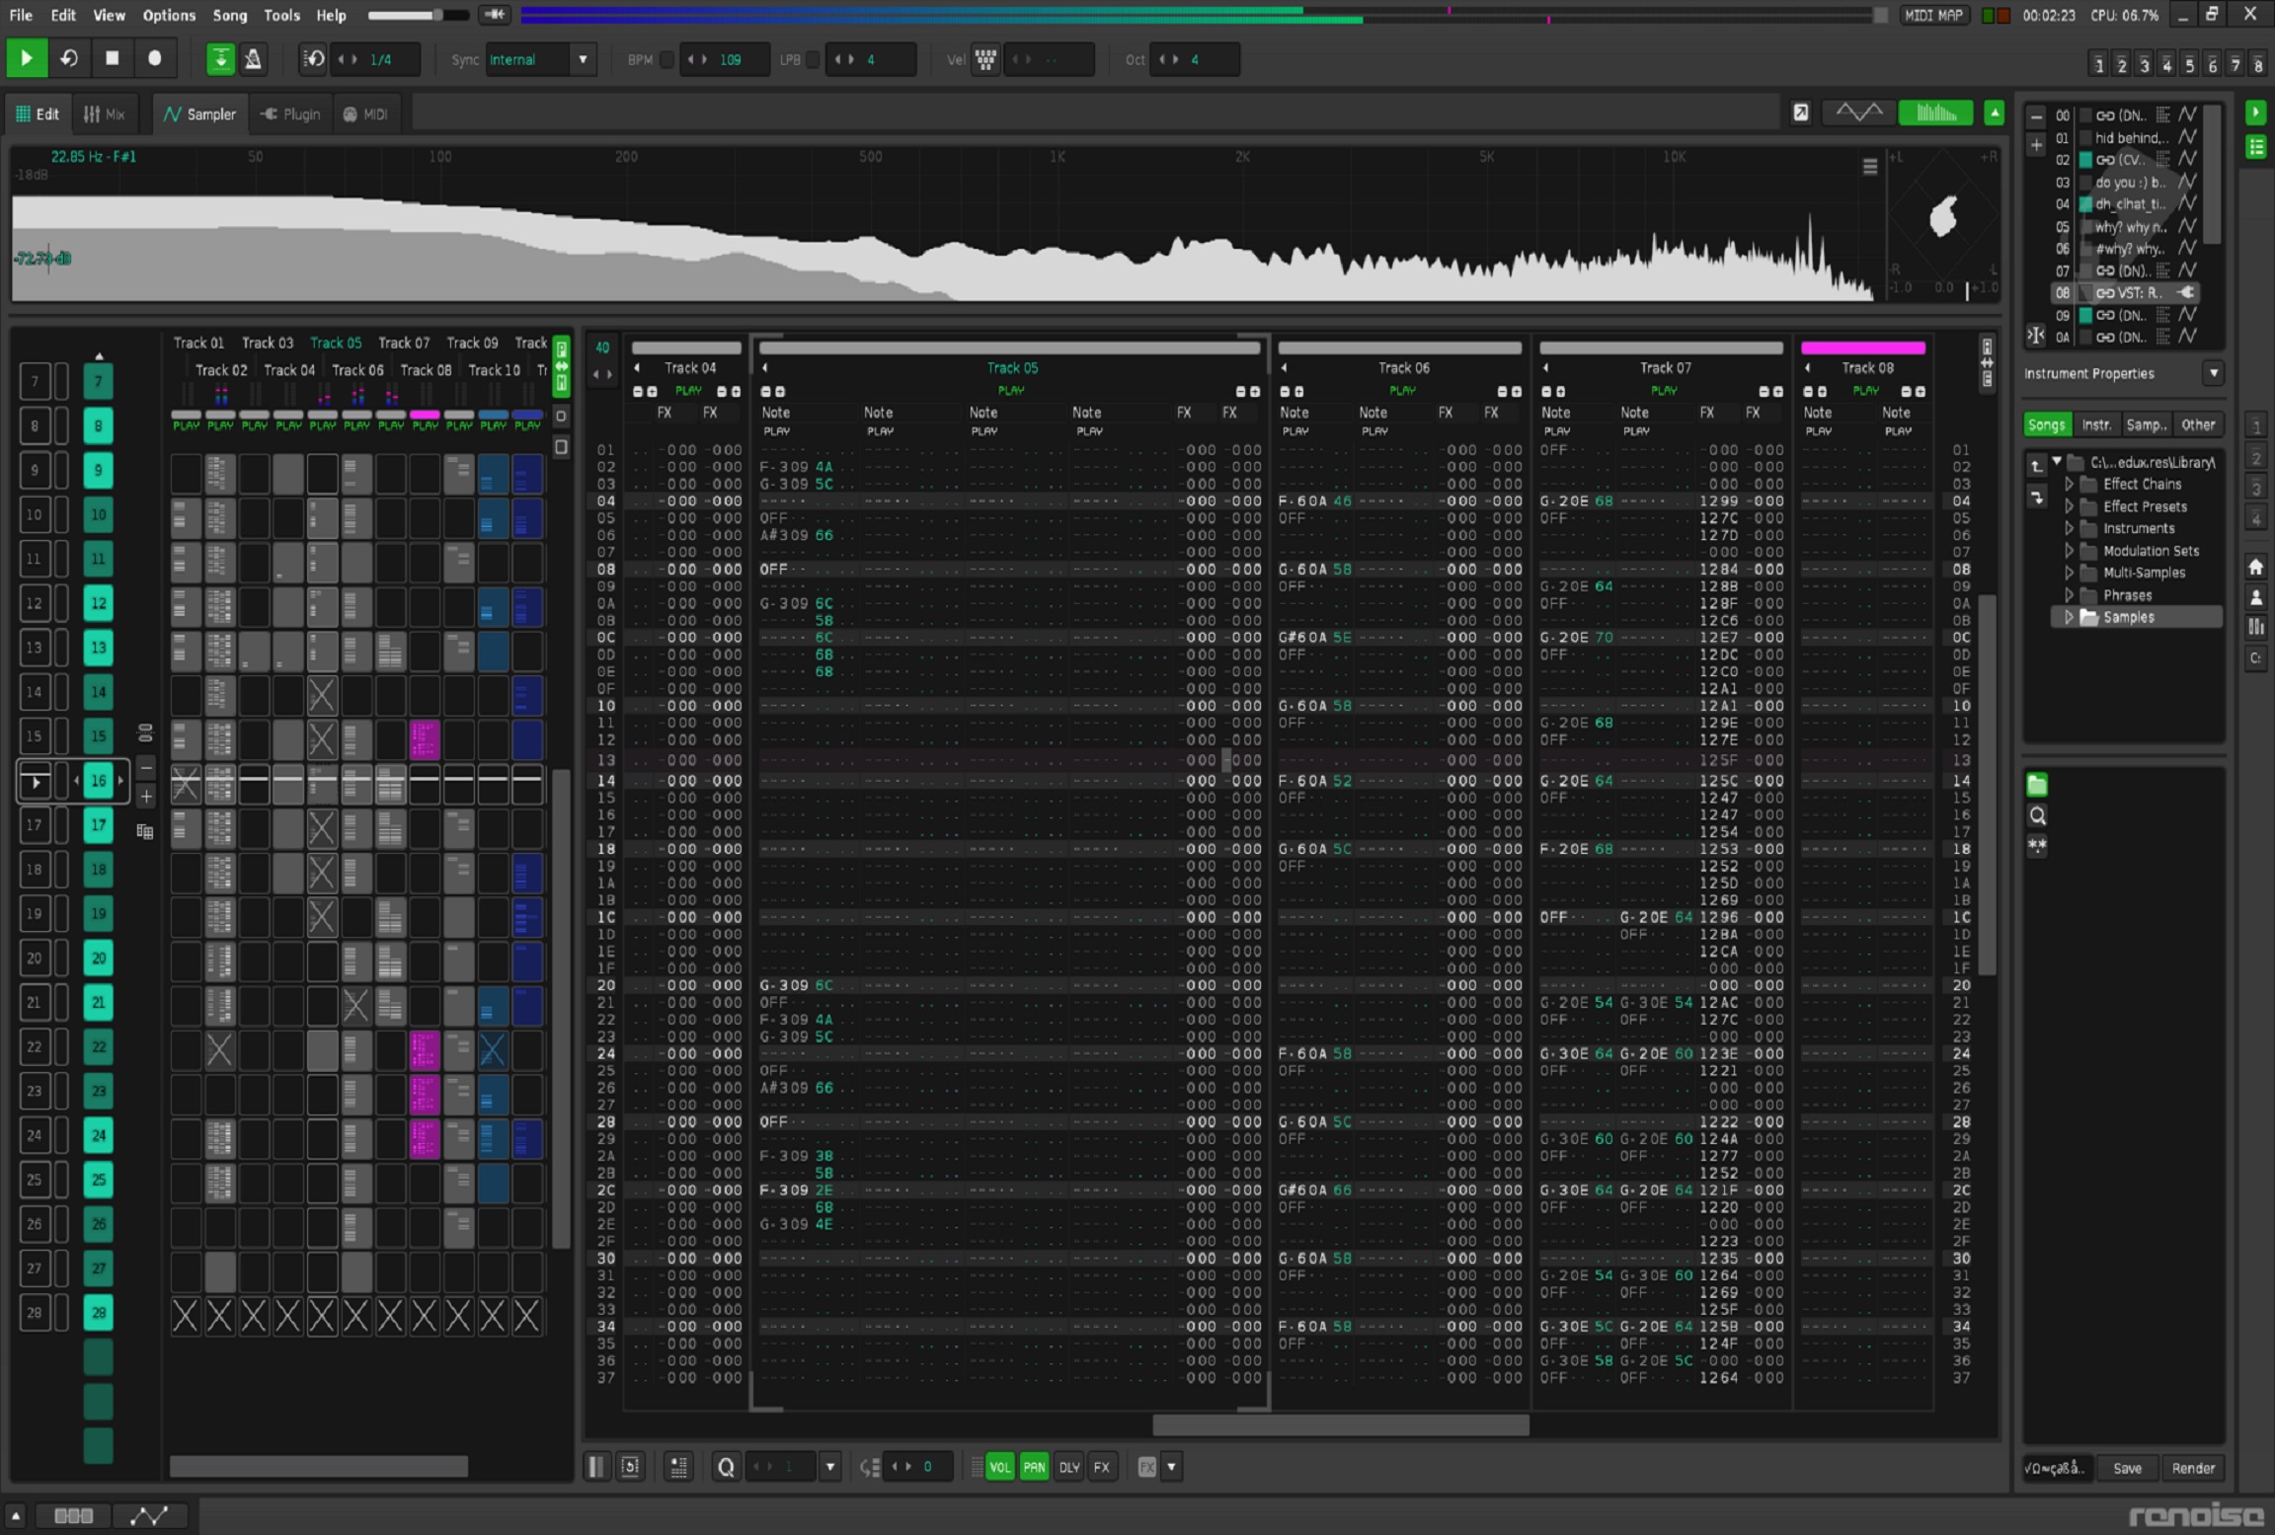Open the Plugin tab
Image resolution: width=2275 pixels, height=1535 pixels.
point(290,115)
